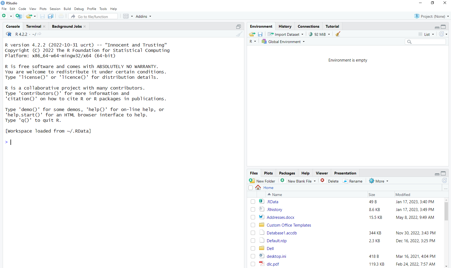The height and width of the screenshot is (268, 451).
Task: Switch to the History tab
Action: [x=285, y=26]
